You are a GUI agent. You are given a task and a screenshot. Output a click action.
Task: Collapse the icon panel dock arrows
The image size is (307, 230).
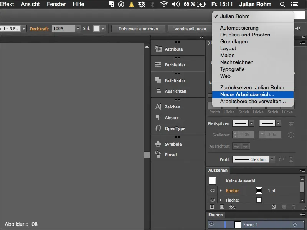pyautogui.click(x=202, y=37)
